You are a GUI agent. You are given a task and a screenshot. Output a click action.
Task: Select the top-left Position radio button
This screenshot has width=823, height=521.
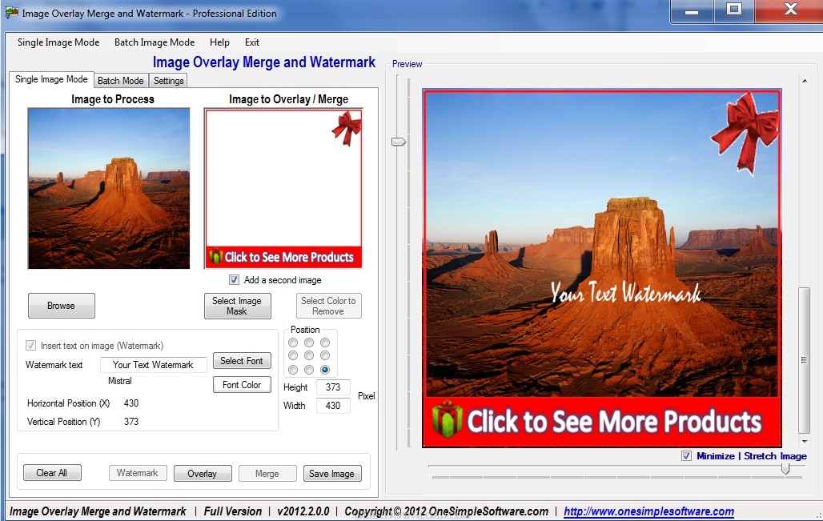(x=293, y=343)
